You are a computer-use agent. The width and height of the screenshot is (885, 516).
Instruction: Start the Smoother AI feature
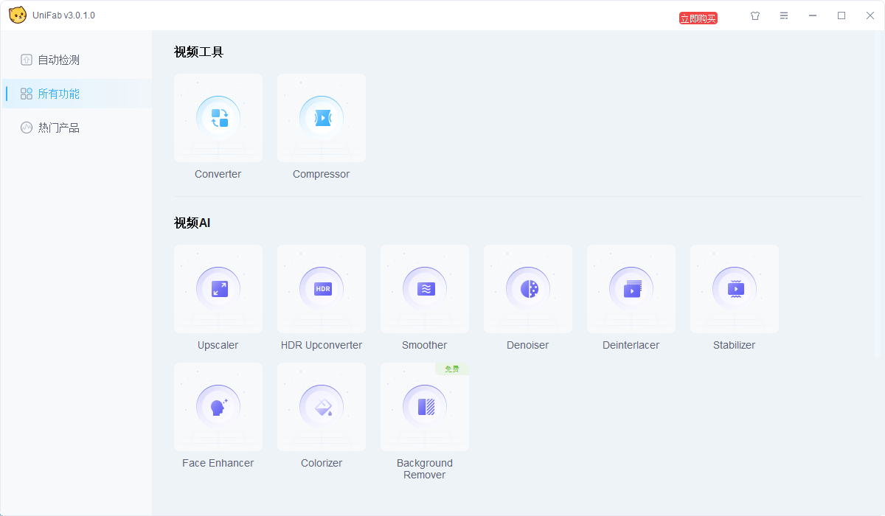pos(424,289)
